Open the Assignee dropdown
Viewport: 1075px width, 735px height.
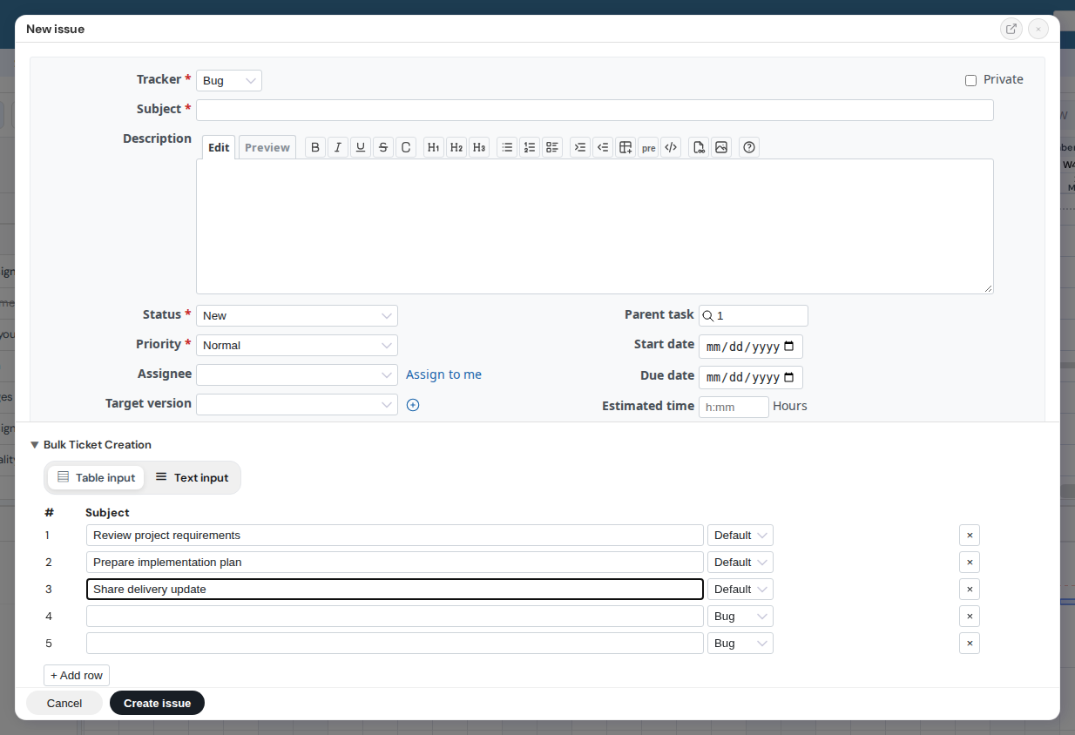click(297, 374)
